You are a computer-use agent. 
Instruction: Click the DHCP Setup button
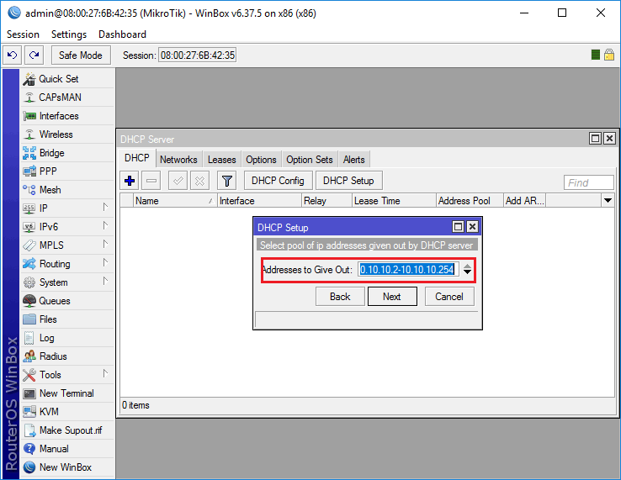tap(348, 181)
